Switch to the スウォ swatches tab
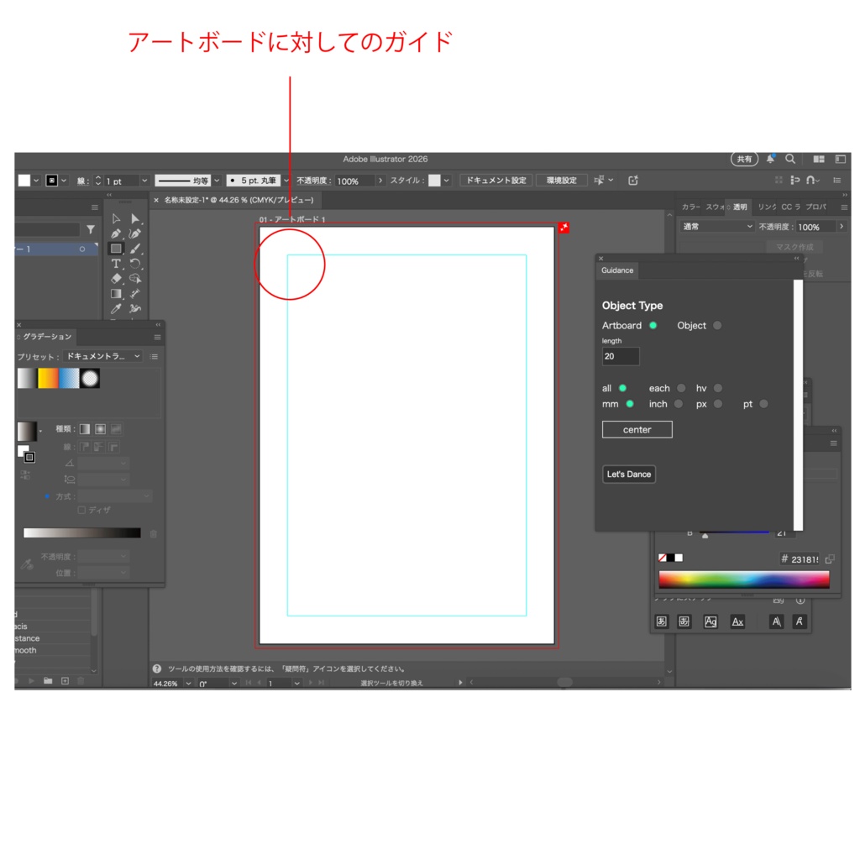The width and height of the screenshot is (860, 860). coord(715,207)
